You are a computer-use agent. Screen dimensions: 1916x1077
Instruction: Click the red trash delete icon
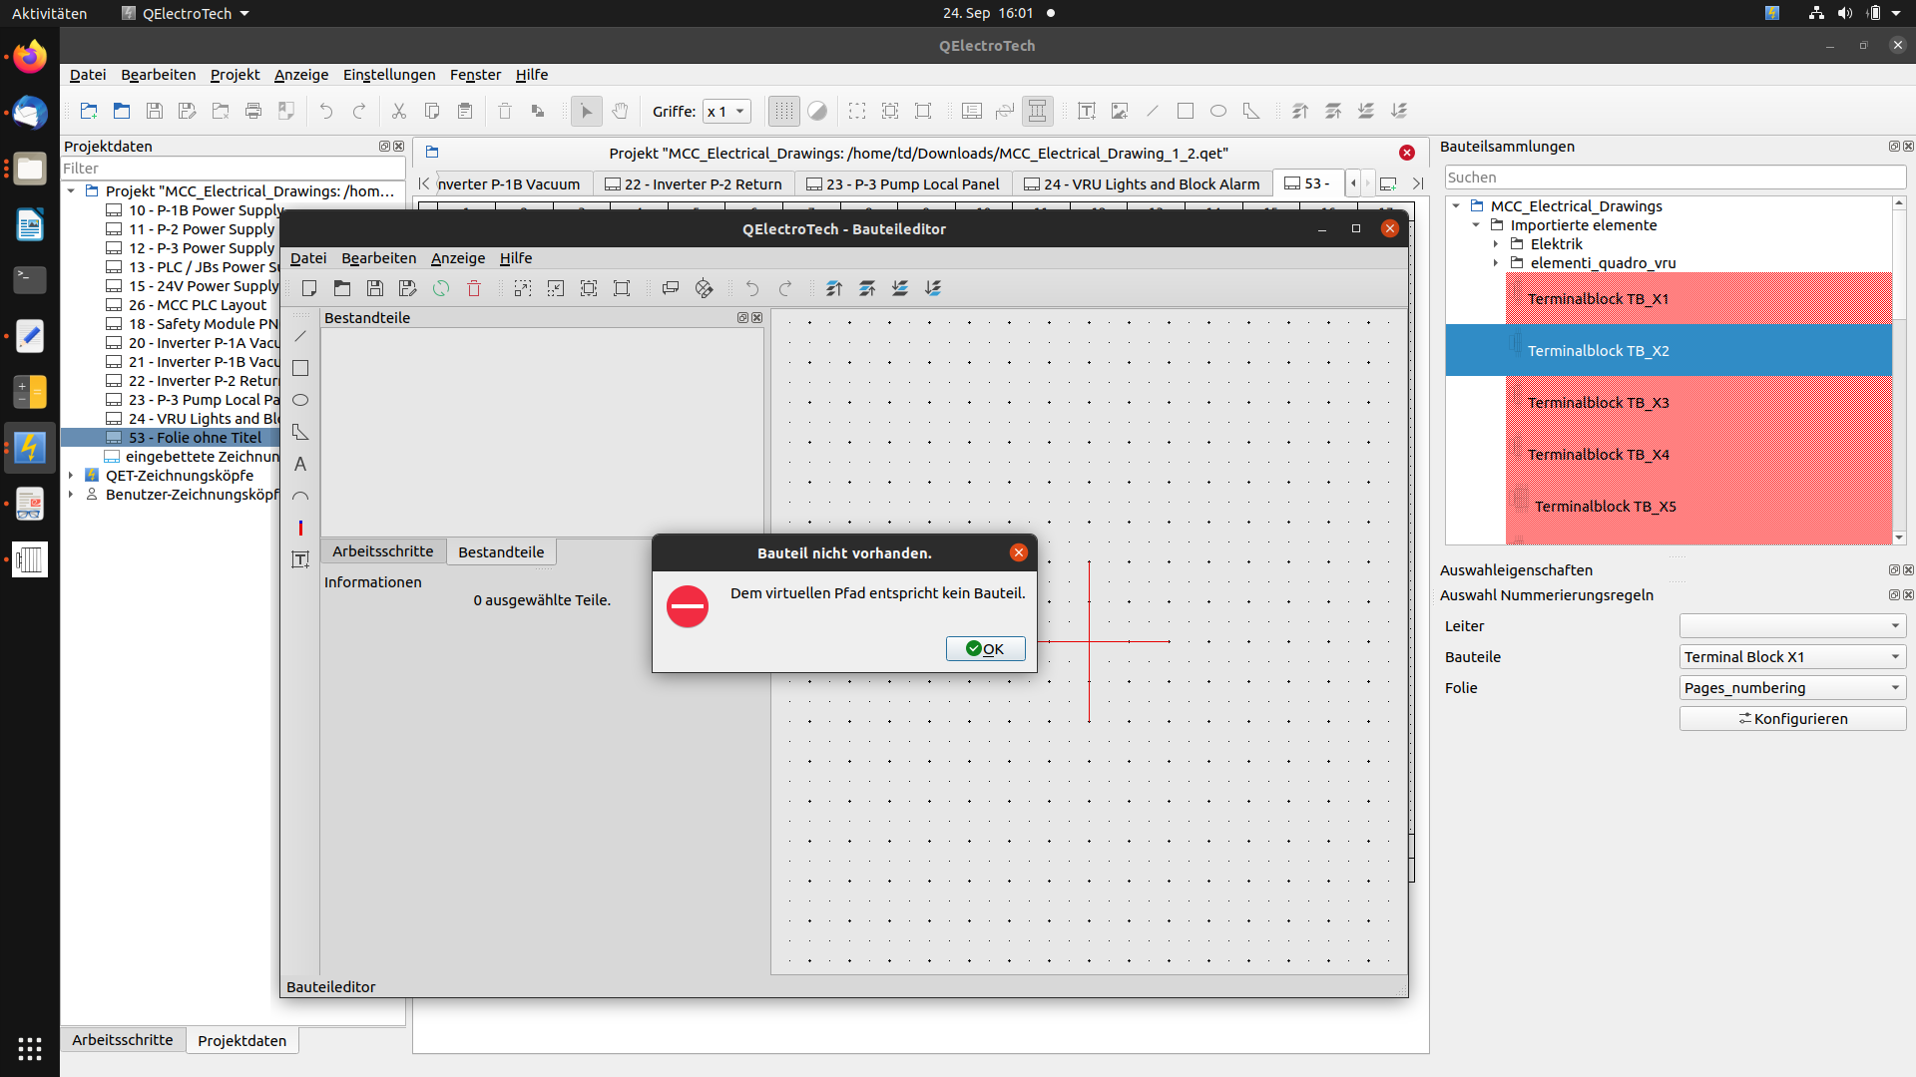474,289
